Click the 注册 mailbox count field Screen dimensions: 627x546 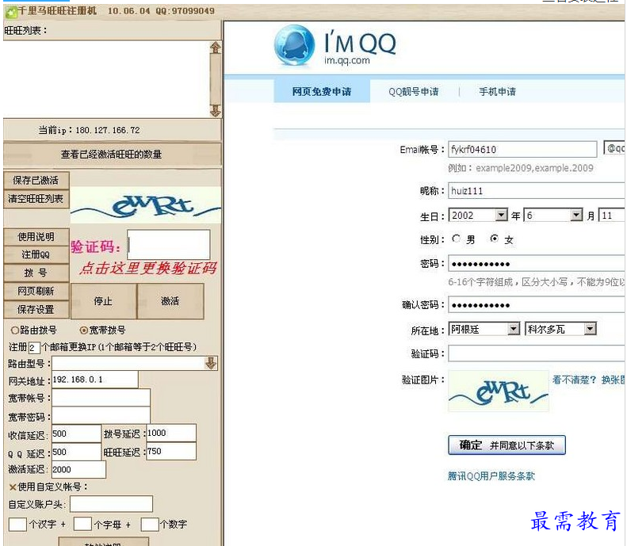pyautogui.click(x=34, y=347)
